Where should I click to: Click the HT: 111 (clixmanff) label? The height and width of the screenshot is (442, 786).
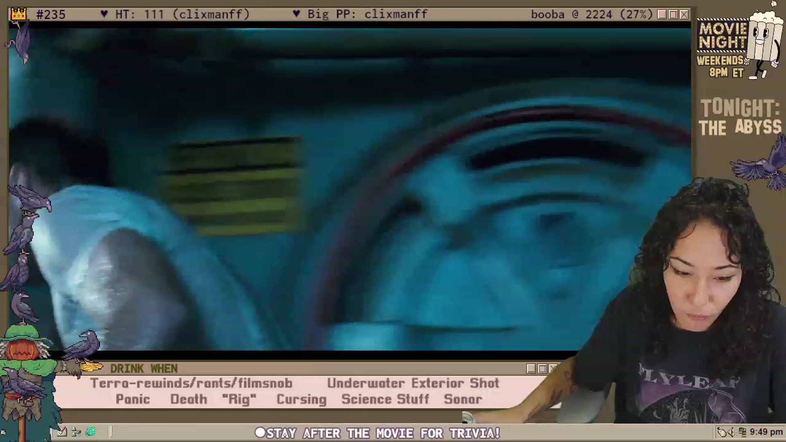pos(182,14)
